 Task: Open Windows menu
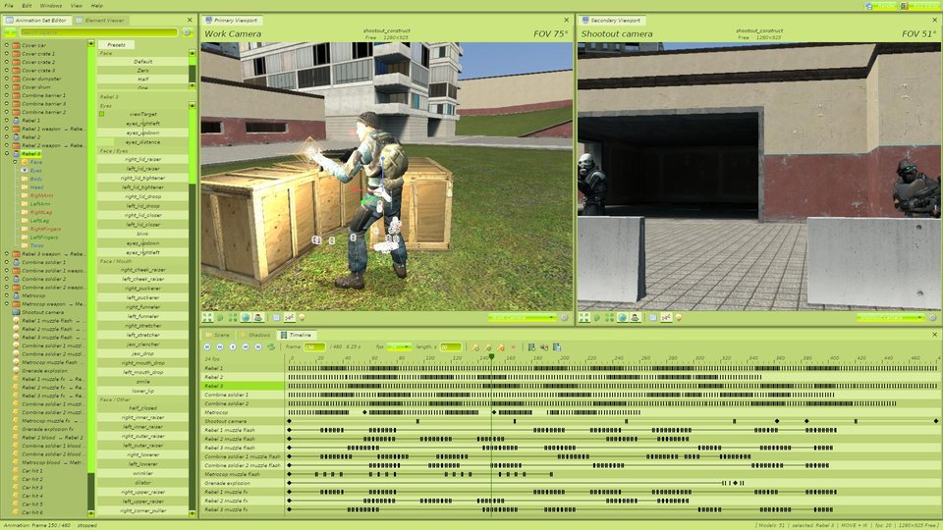point(50,6)
